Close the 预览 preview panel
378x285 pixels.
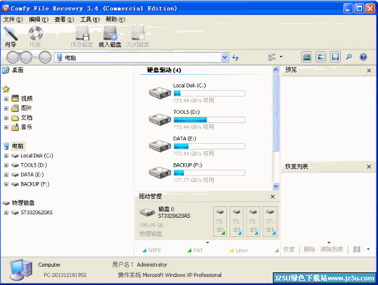[x=369, y=71]
